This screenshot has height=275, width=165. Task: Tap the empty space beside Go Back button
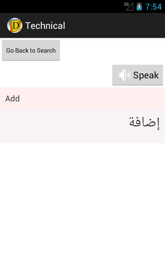click(x=112, y=50)
